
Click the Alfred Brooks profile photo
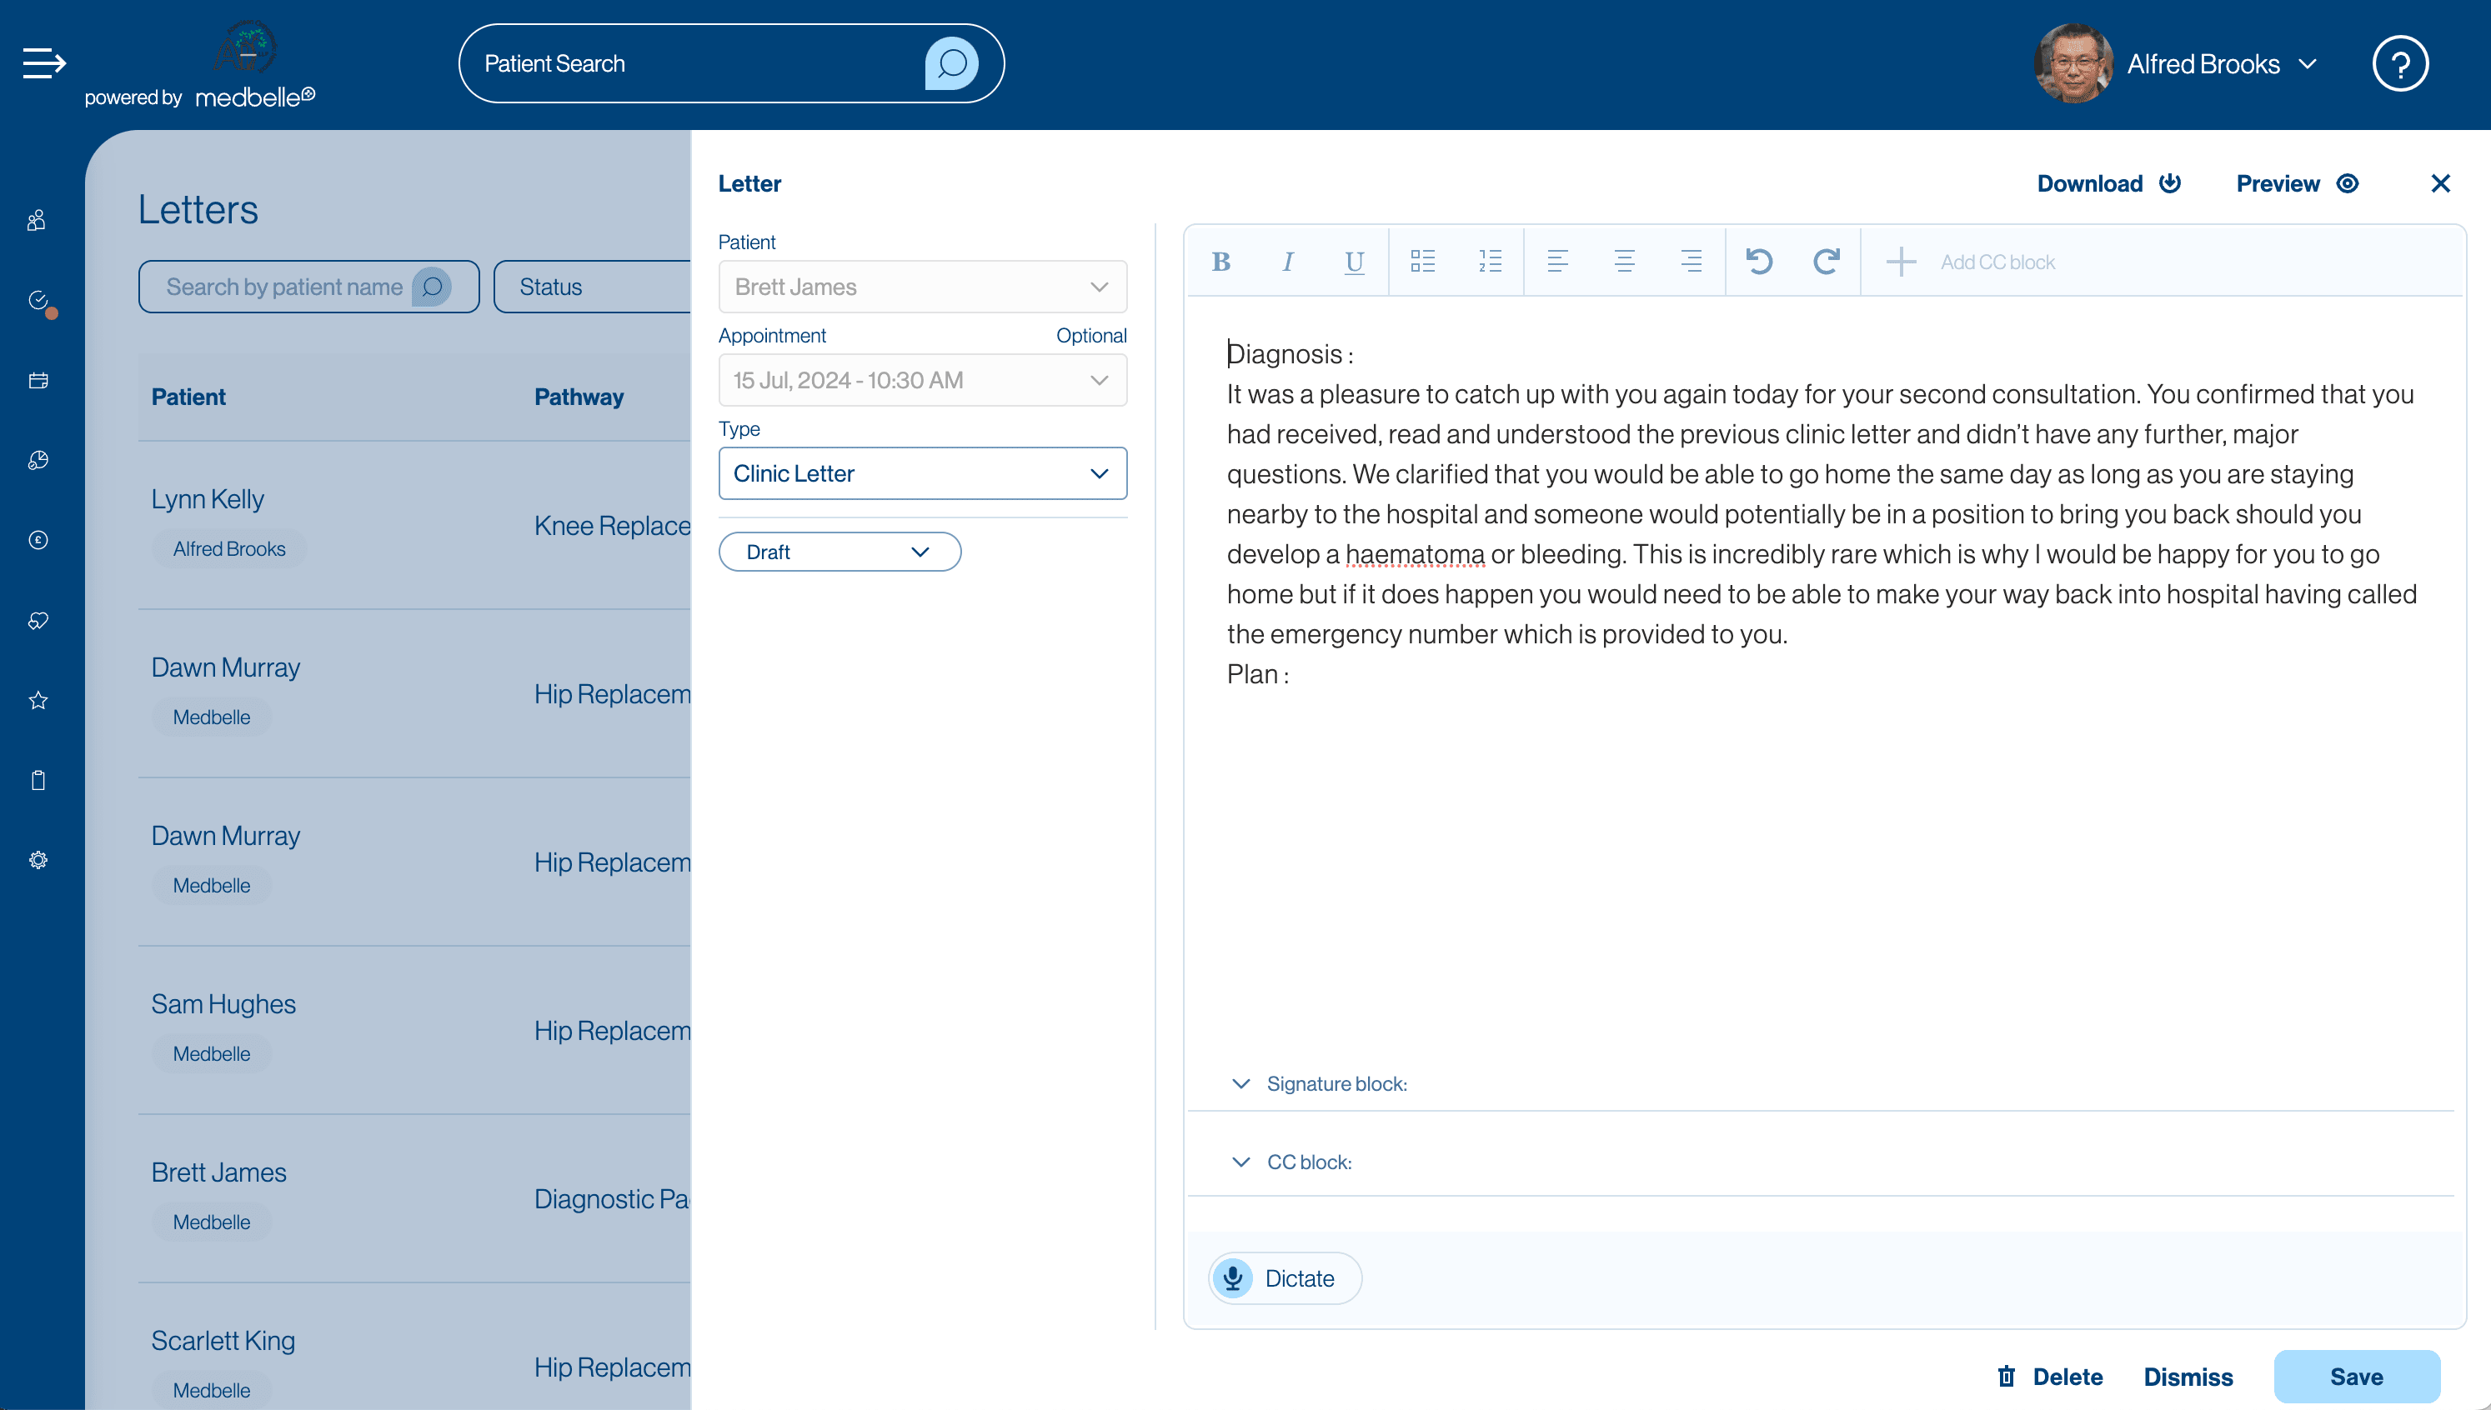point(2072,64)
